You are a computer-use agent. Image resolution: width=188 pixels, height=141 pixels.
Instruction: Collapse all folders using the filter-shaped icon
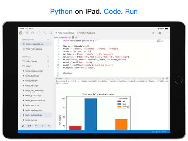(x=43, y=126)
